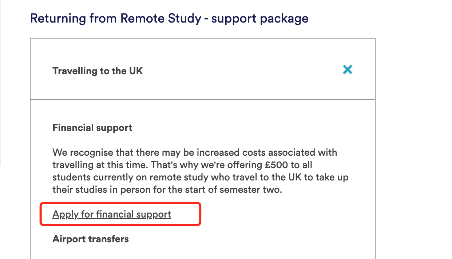
Task: Click the 'Airport transfers' subheading
Action: [91, 239]
